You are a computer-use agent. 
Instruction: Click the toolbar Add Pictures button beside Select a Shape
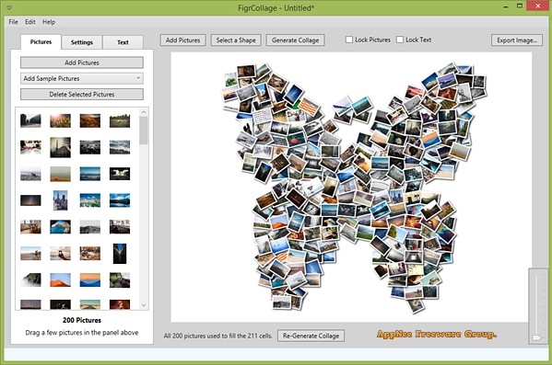pos(182,40)
